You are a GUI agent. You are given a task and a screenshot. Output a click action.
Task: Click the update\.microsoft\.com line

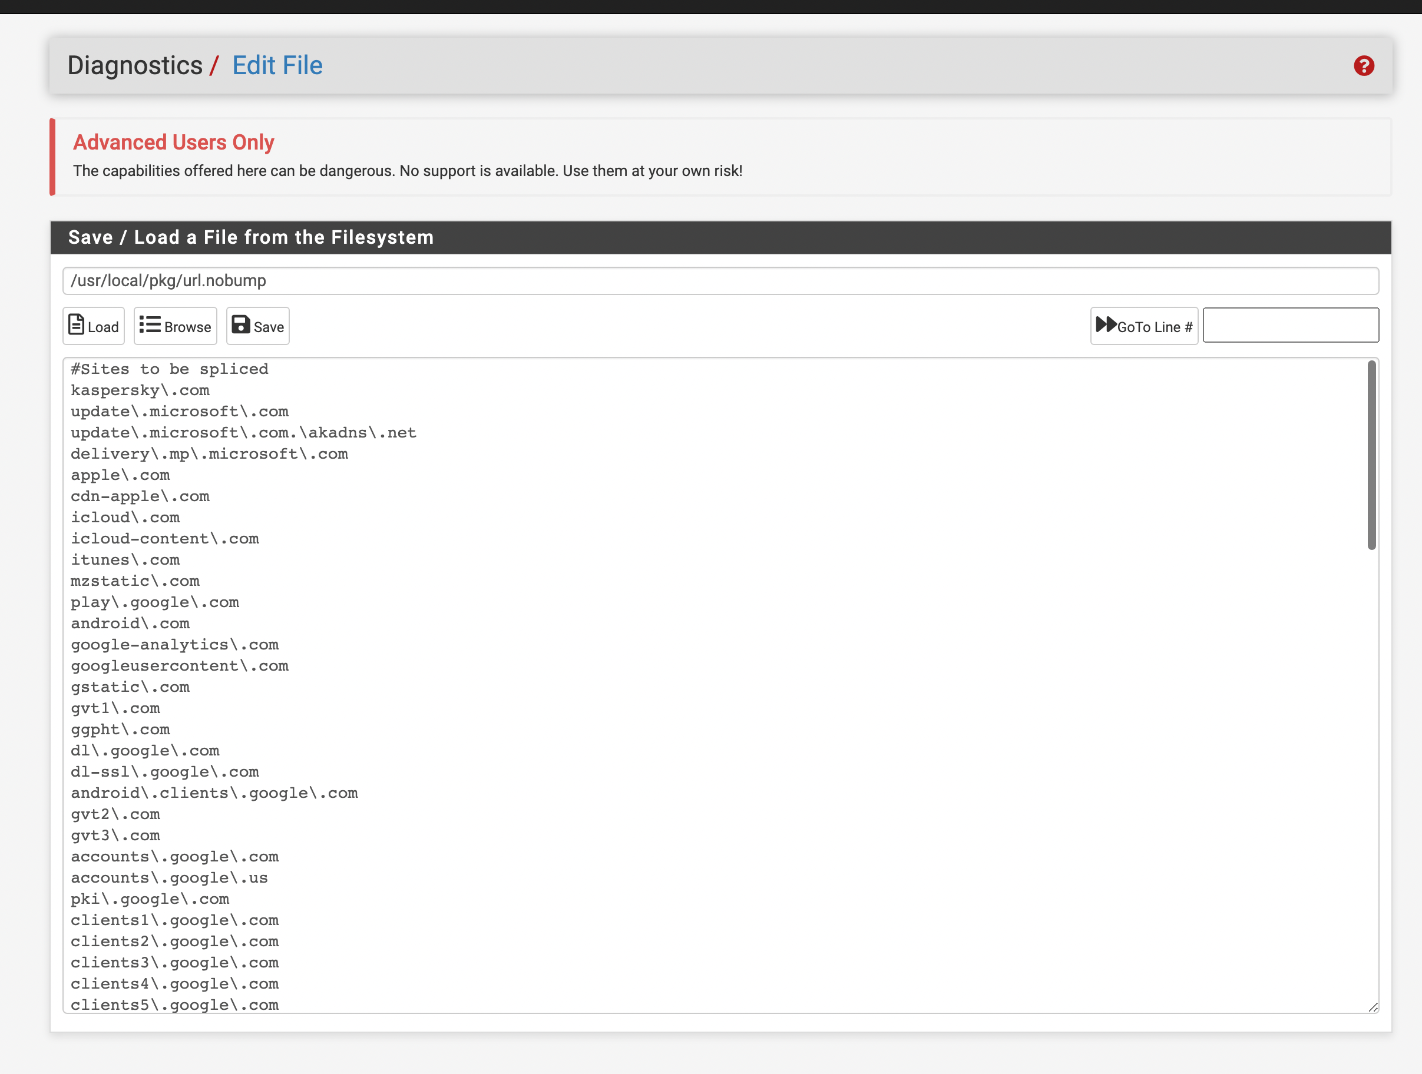tap(180, 412)
